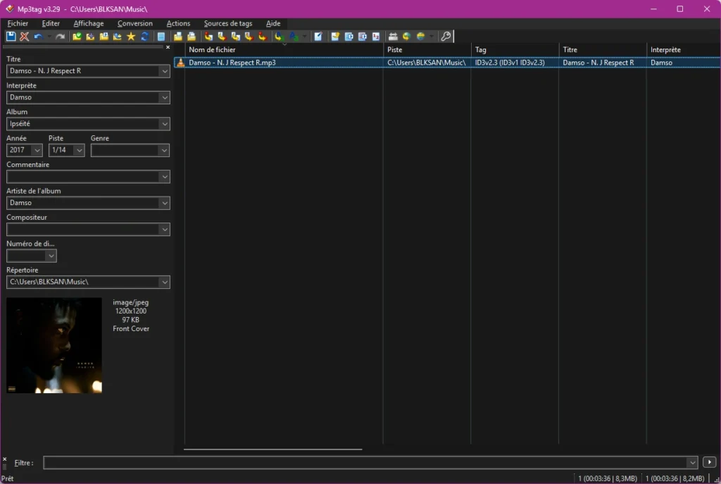The height and width of the screenshot is (484, 721).
Task: Click the Tag - Filename convert icon
Action: [208, 37]
